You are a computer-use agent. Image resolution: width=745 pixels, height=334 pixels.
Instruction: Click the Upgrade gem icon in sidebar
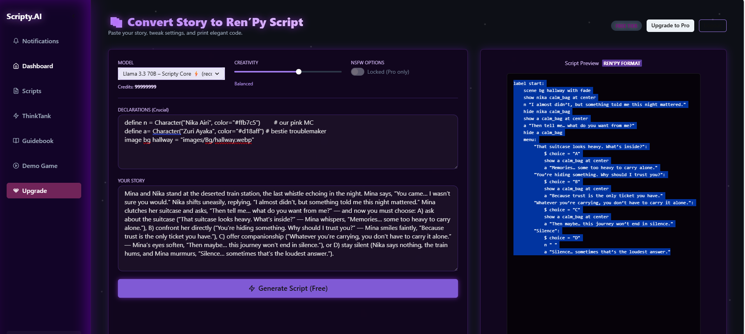tap(16, 191)
